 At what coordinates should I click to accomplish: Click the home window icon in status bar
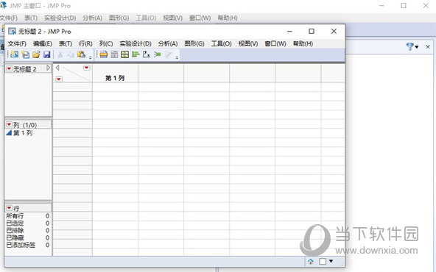click(311, 261)
